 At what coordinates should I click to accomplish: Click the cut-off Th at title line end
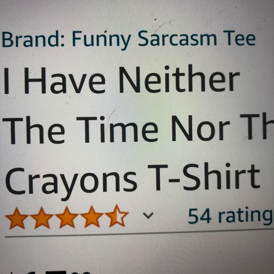[x=257, y=126]
